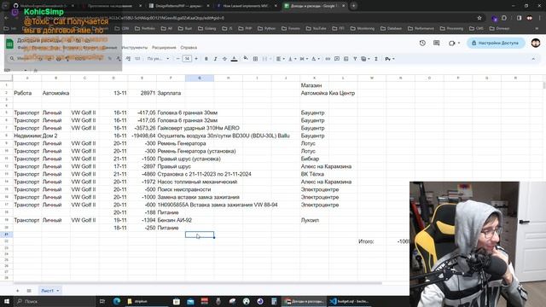546x307 pixels.
Task: Open the text wrapping dropdown
Action: pyautogui.click(x=304, y=59)
